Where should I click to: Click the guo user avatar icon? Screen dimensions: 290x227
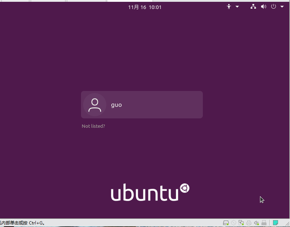(95, 105)
